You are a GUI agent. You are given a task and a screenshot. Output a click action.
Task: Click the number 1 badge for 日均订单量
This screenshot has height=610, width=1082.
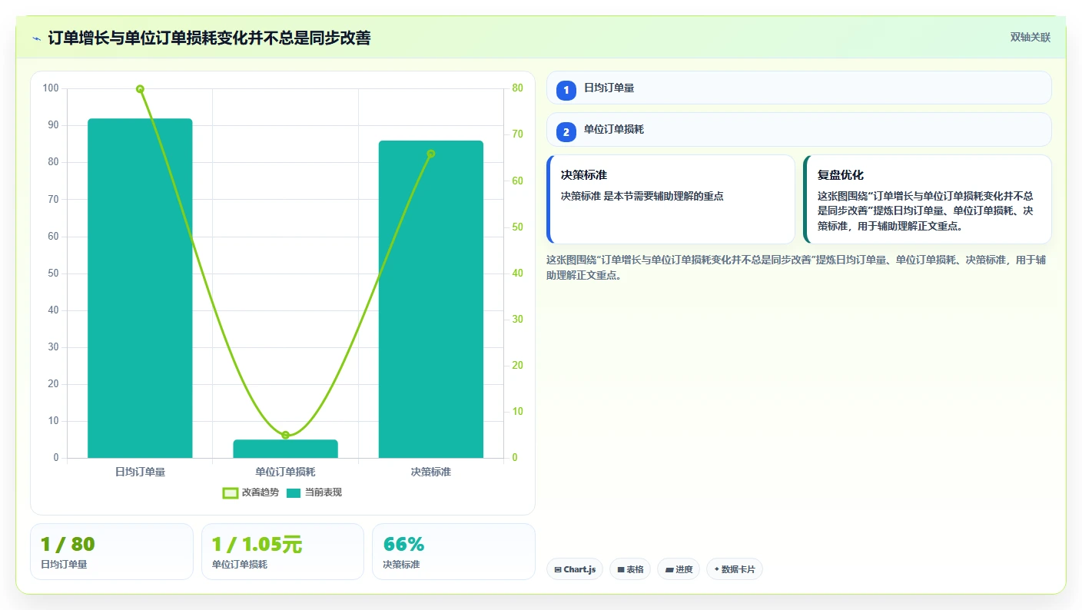(566, 90)
